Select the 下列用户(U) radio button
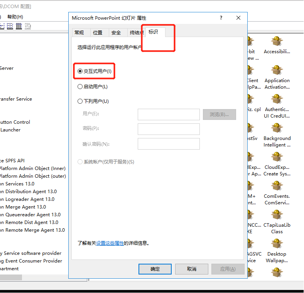Viewport: 304px width, 293px height. pyautogui.click(x=80, y=101)
